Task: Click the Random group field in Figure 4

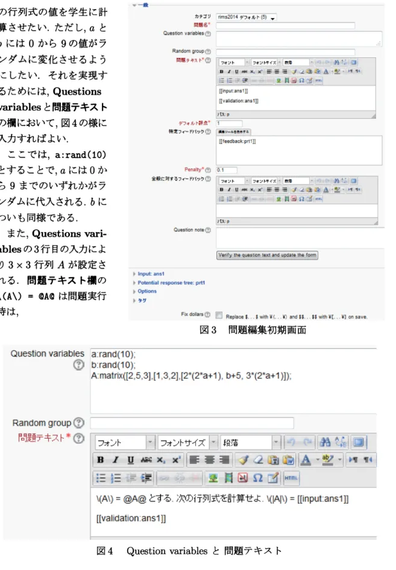Action: click(192, 423)
